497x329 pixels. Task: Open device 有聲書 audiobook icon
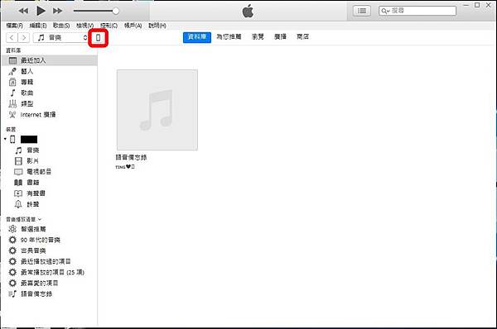[x=18, y=193]
